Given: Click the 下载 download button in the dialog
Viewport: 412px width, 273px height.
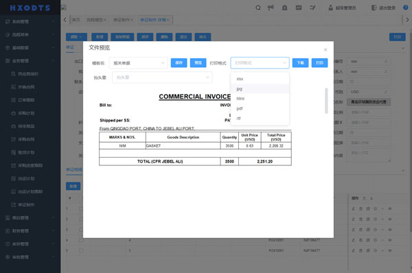Looking at the screenshot, I should point(300,62).
